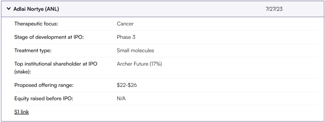Viewport: 325px width, 122px height.
Task: Select the Cancer value text
Action: [x=125, y=24]
